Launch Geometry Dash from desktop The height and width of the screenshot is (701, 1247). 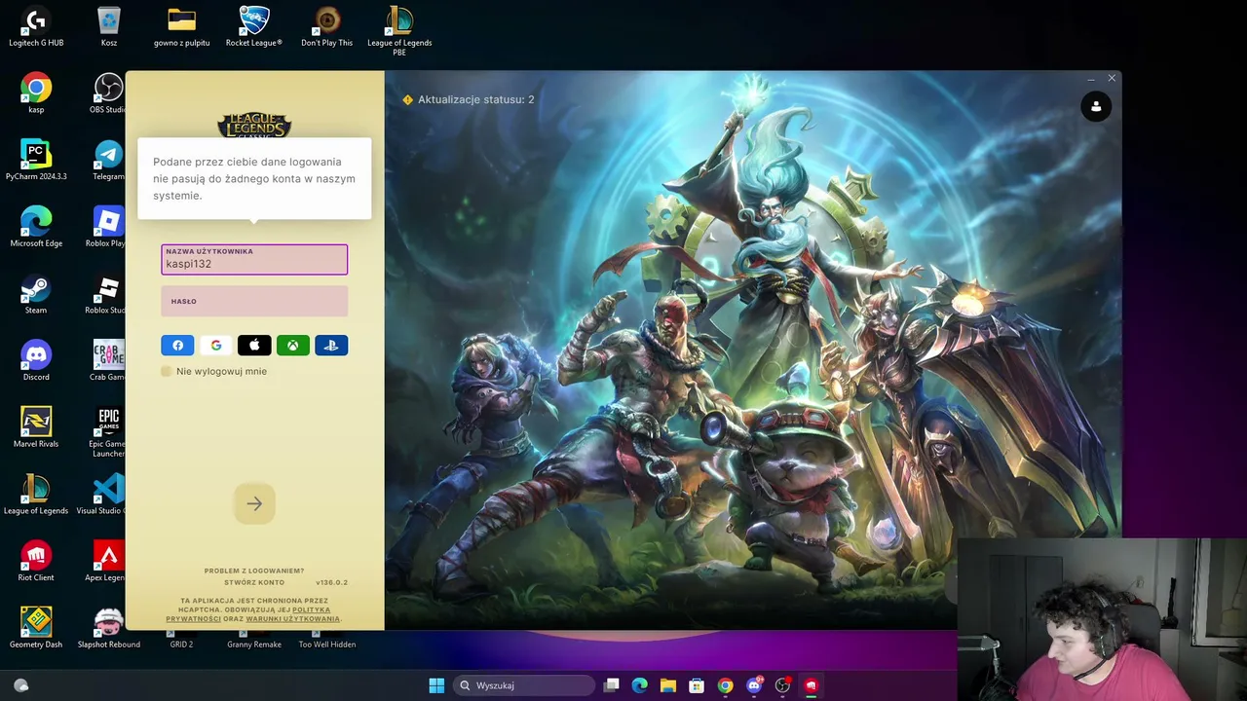coord(36,629)
